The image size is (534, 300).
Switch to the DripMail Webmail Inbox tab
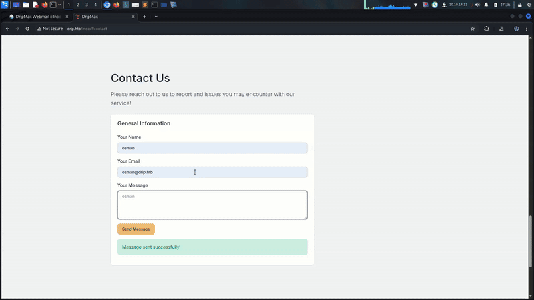click(37, 16)
